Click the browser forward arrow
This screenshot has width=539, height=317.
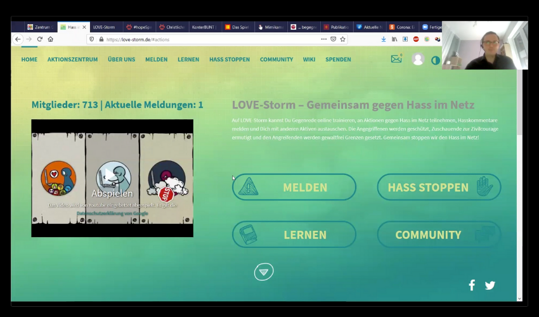coord(29,39)
